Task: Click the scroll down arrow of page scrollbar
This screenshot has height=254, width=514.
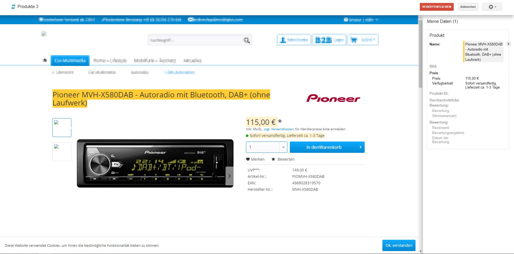Action: (420, 252)
